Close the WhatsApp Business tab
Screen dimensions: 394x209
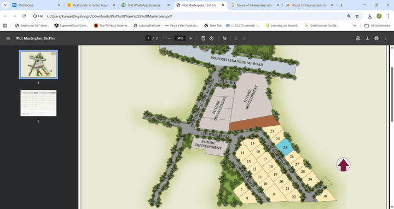point(169,5)
